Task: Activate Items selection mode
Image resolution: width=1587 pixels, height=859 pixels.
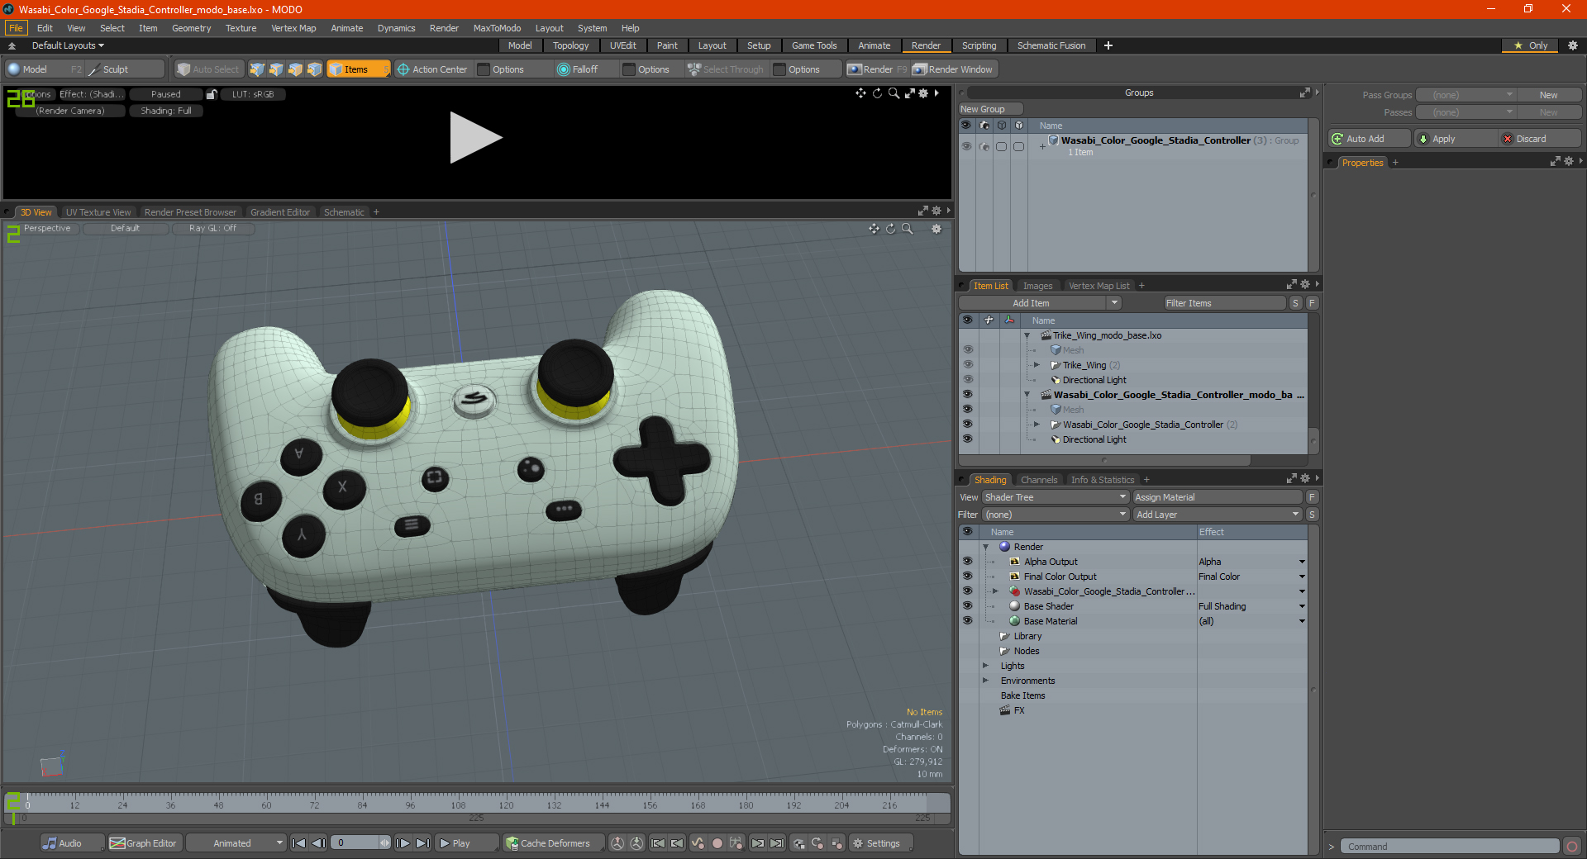Action: coord(358,69)
